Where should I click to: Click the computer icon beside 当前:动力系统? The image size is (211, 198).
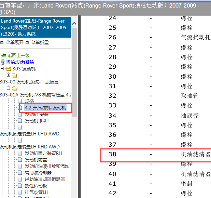[3, 62]
